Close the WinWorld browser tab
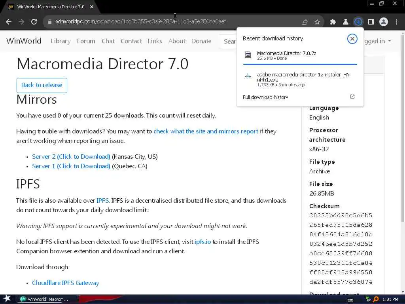The height and width of the screenshot is (304, 405). (x=92, y=7)
